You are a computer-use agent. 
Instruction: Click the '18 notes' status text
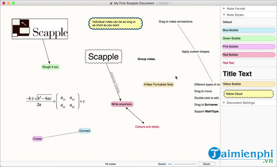[x=110, y=164]
